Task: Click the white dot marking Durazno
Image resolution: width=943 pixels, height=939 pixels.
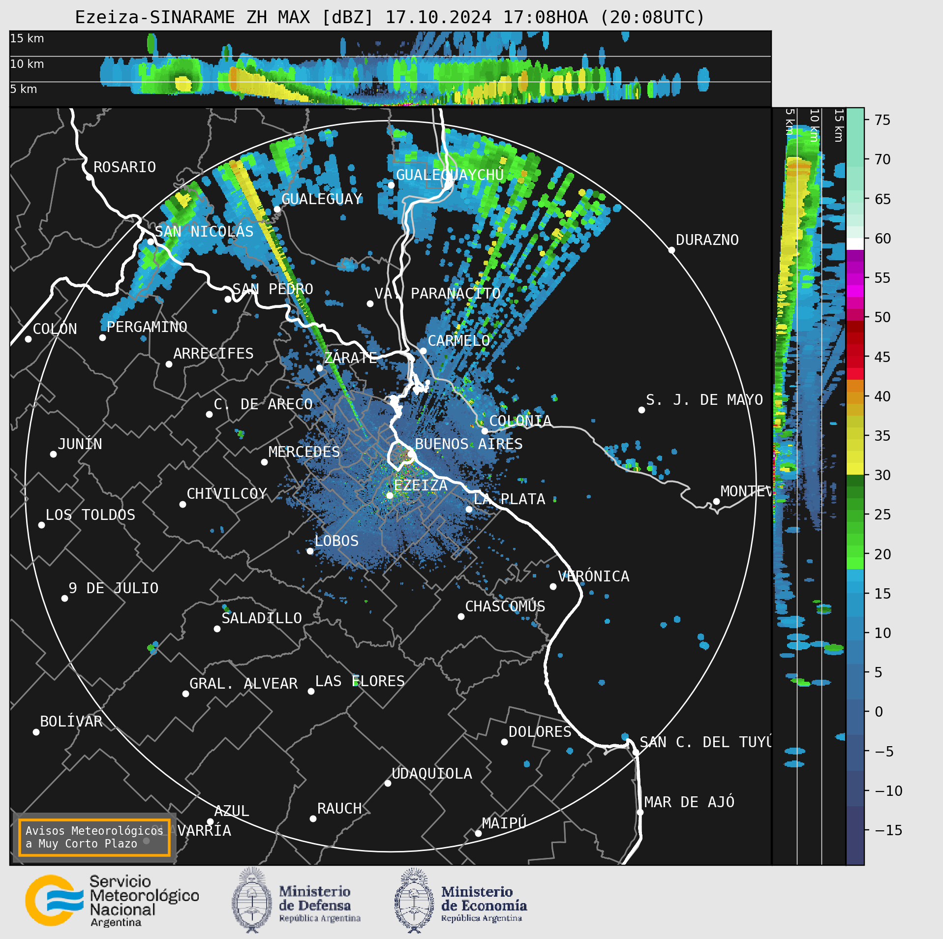Action: [x=671, y=250]
